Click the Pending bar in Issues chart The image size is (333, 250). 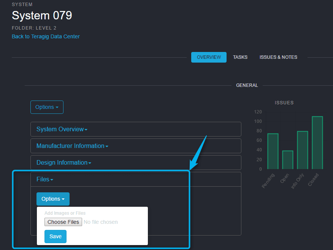273,151
